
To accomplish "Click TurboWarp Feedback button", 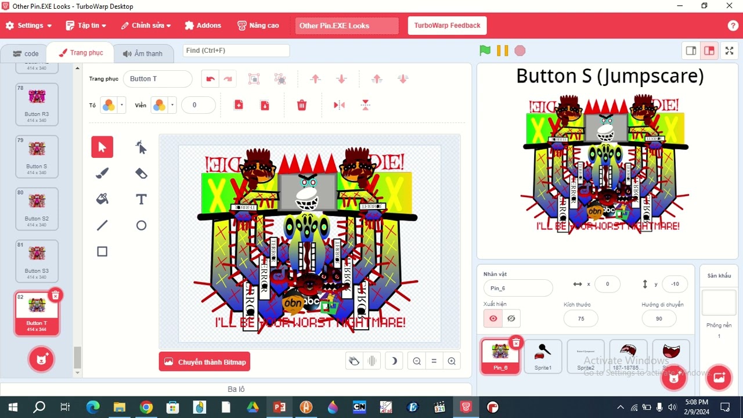I will point(447,26).
